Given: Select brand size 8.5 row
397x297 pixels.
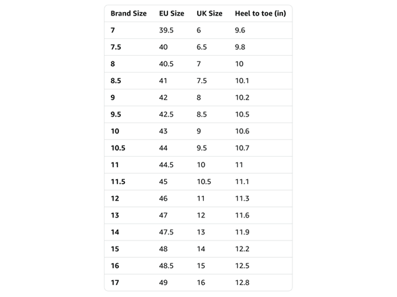Looking at the screenshot, I should pyautogui.click(x=198, y=81).
